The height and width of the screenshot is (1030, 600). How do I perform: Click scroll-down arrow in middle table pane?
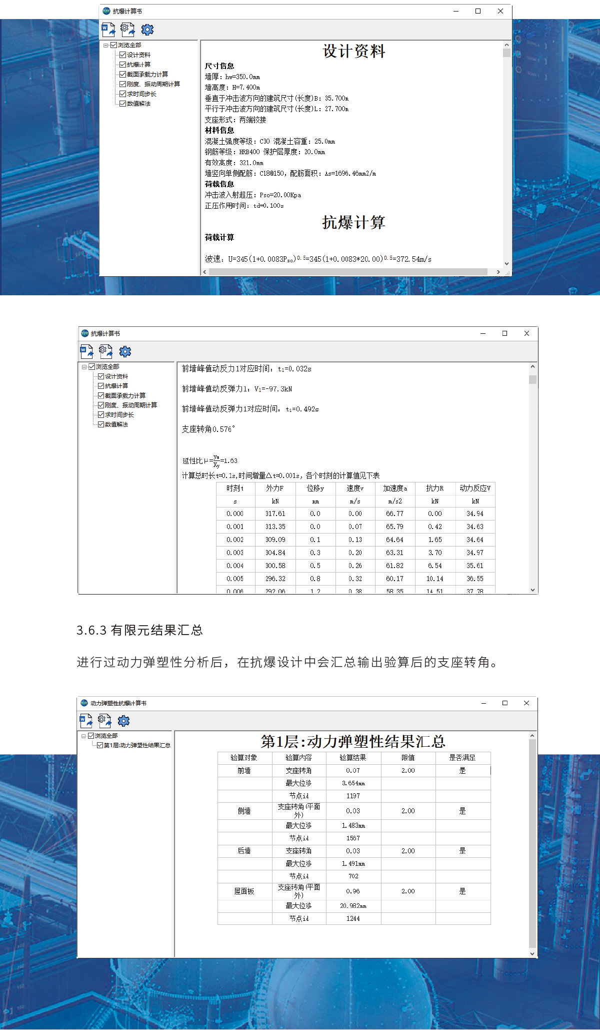tap(532, 590)
